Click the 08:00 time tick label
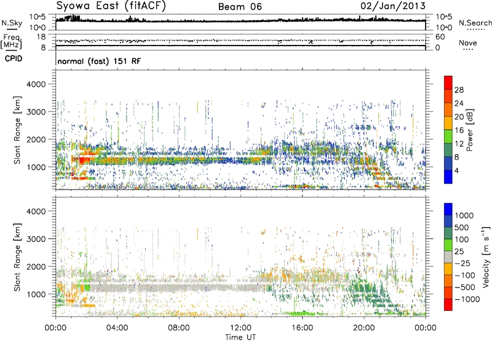492x341 pixels. click(178, 328)
